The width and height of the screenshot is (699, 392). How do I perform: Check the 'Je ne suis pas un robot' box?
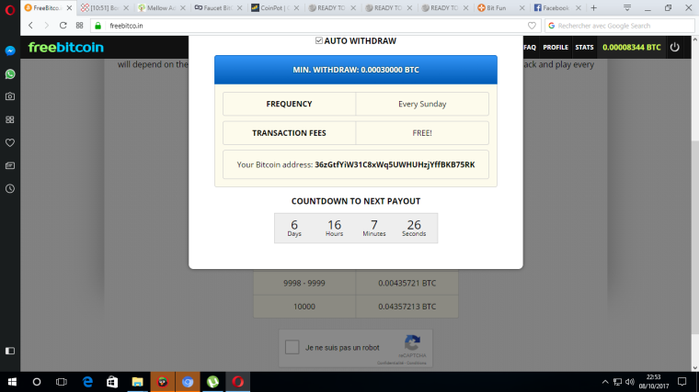coord(292,348)
